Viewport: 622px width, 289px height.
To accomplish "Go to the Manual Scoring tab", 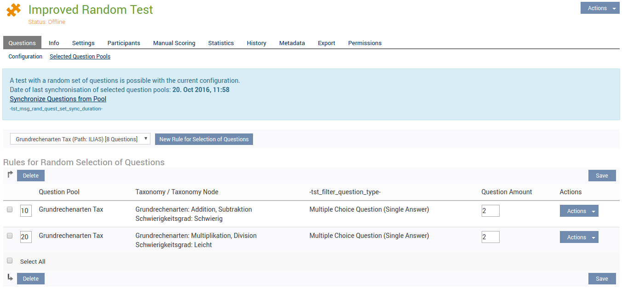I will click(174, 43).
